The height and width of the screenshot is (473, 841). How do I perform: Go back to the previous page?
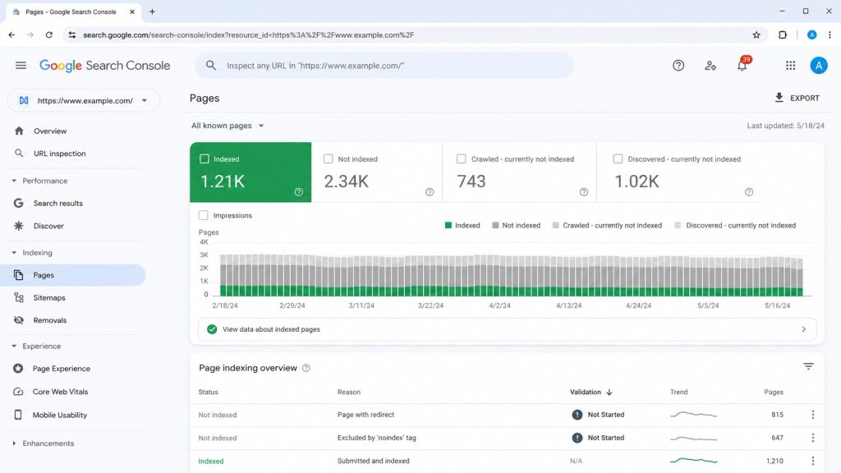11,34
